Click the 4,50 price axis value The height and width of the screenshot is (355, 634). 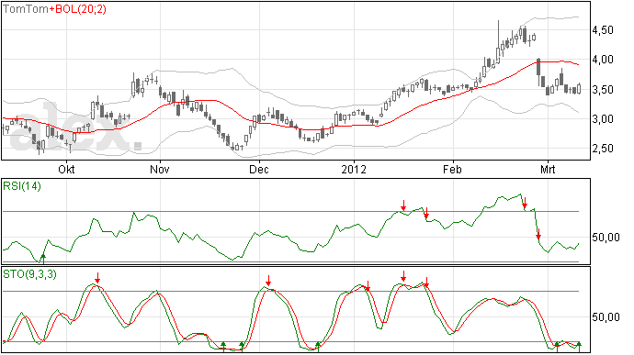[x=603, y=30]
